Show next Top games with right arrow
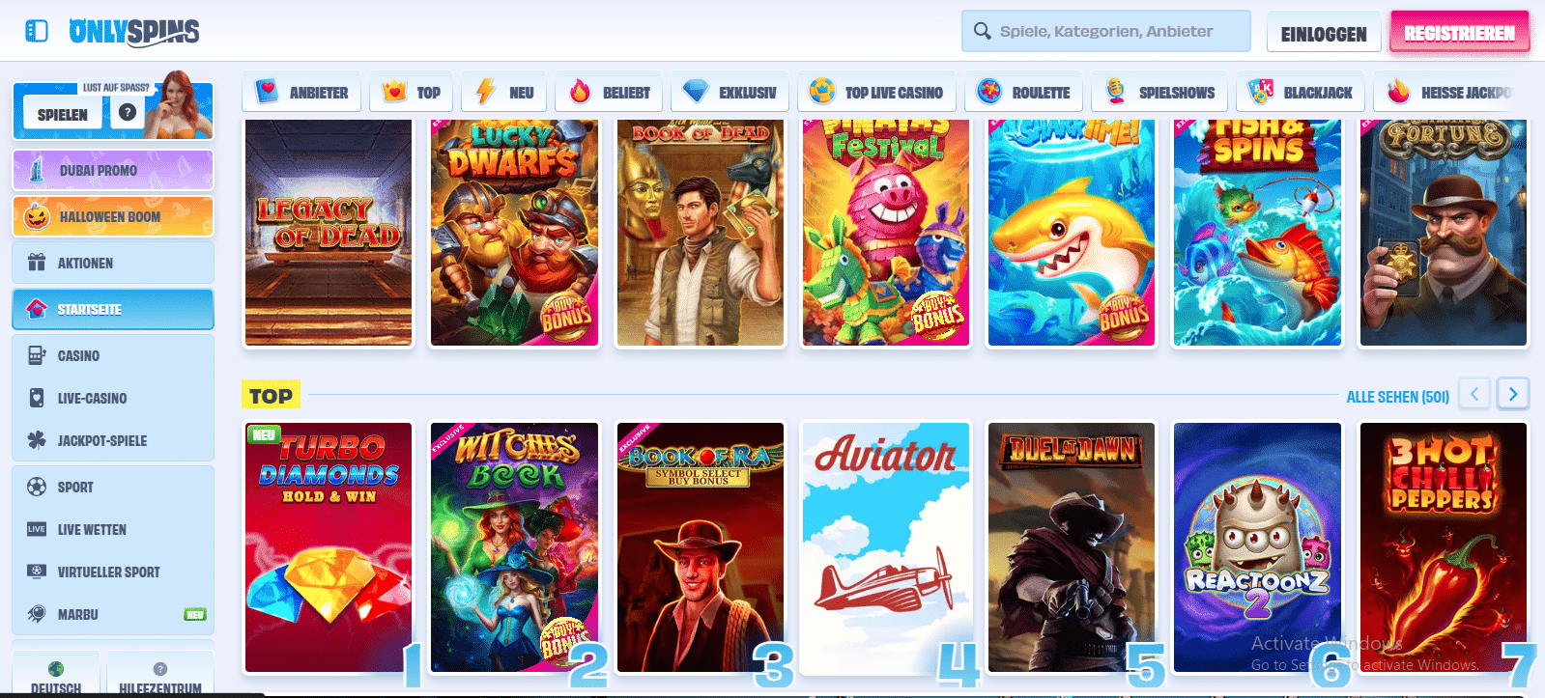Screen dimensions: 1545x698 1512,394
